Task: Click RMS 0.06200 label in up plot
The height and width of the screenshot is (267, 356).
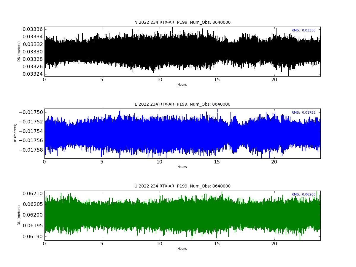Action: pyautogui.click(x=303, y=195)
